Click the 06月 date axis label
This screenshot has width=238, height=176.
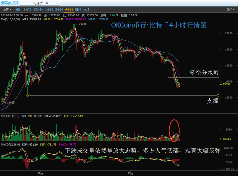point(40,173)
